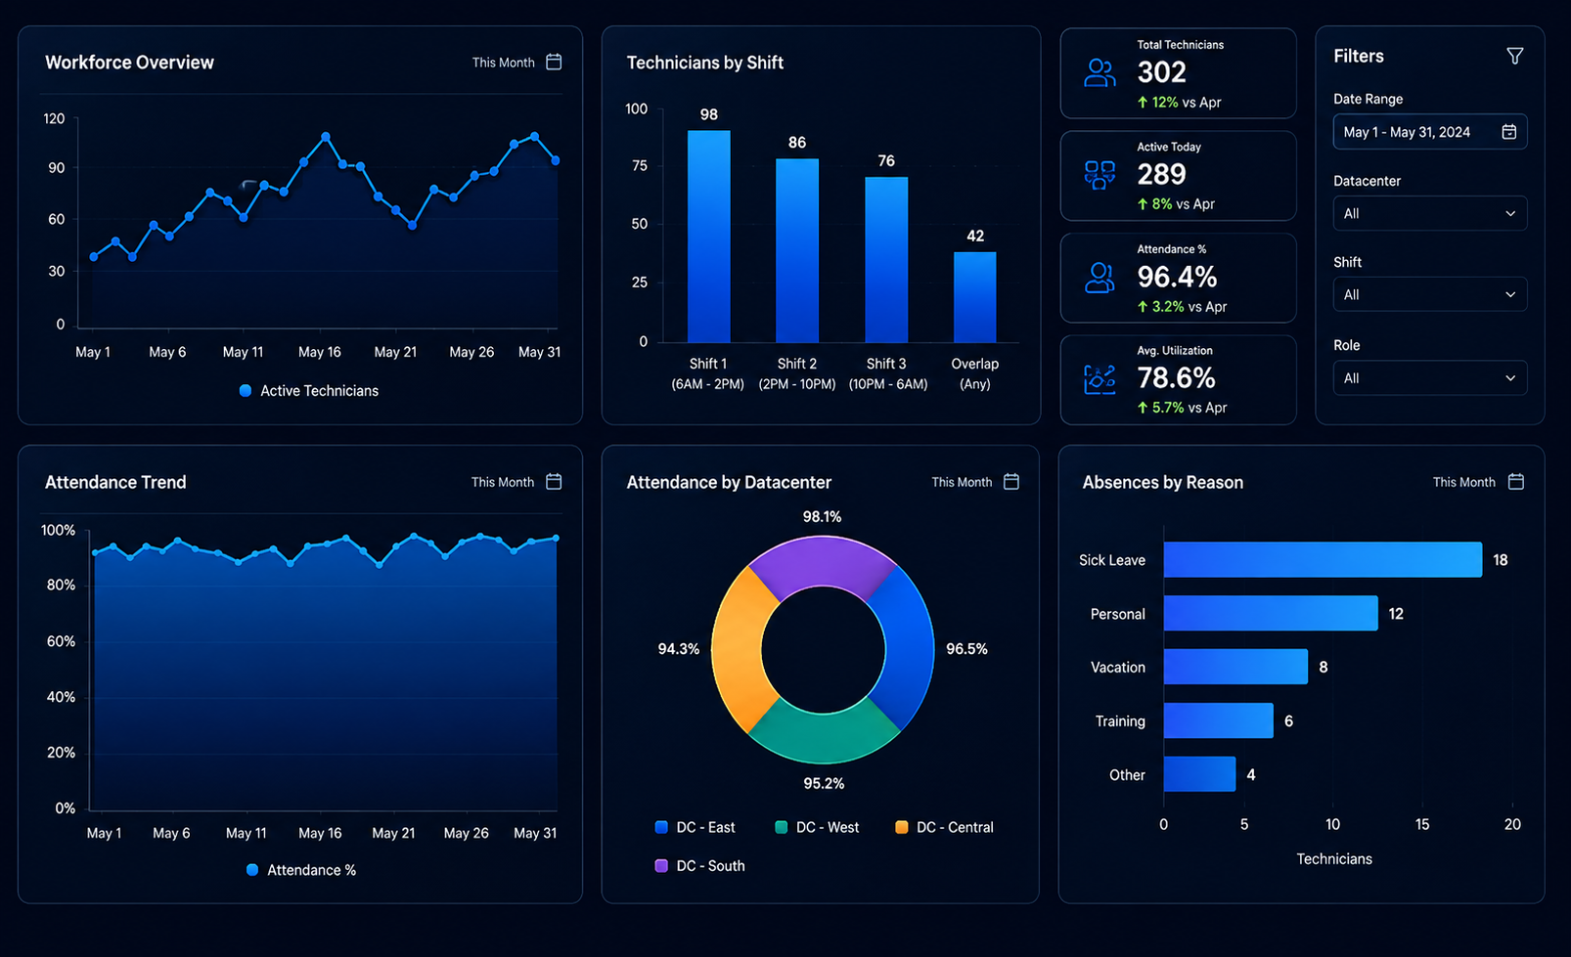Click the Workforce Overview calendar icon
Image resolution: width=1571 pixels, height=957 pixels.
click(x=554, y=62)
